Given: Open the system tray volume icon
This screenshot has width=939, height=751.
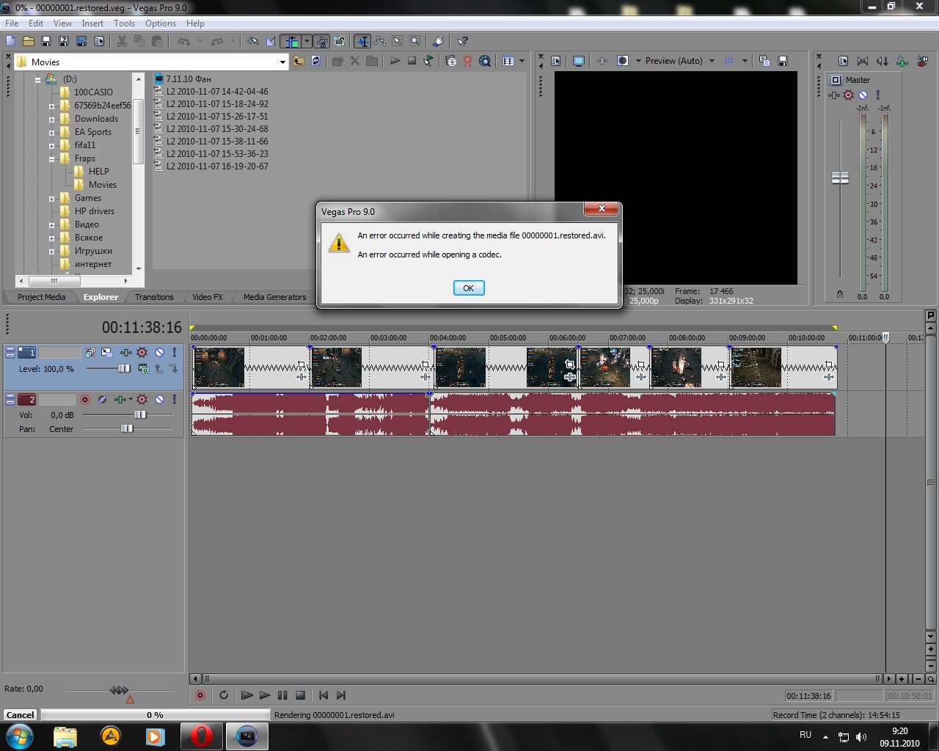Looking at the screenshot, I should [x=861, y=736].
